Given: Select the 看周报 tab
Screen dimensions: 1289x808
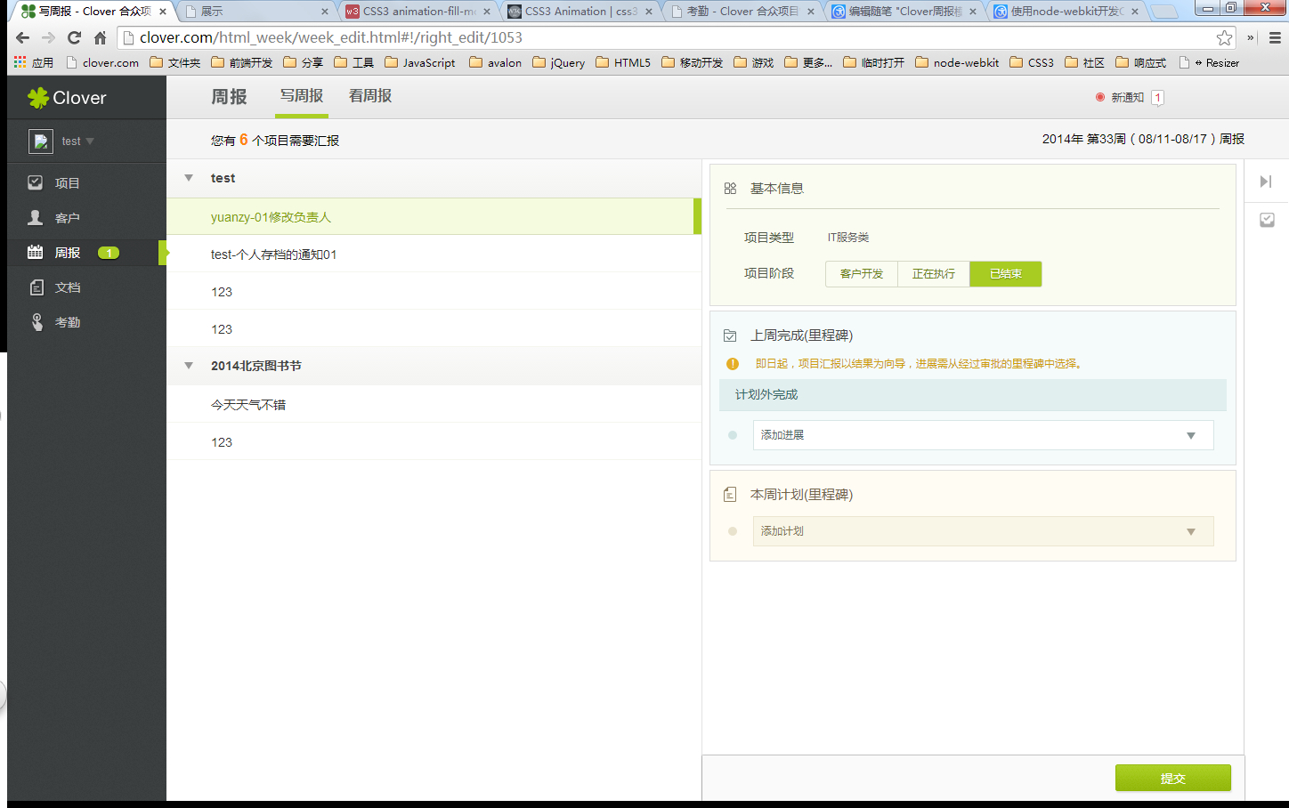Looking at the screenshot, I should (370, 96).
